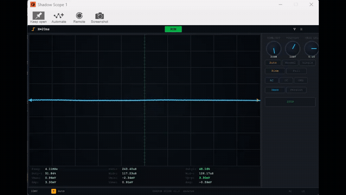346x195 pixels.
Task: Click the Vrms value 0.91mV
Action: tap(128, 182)
